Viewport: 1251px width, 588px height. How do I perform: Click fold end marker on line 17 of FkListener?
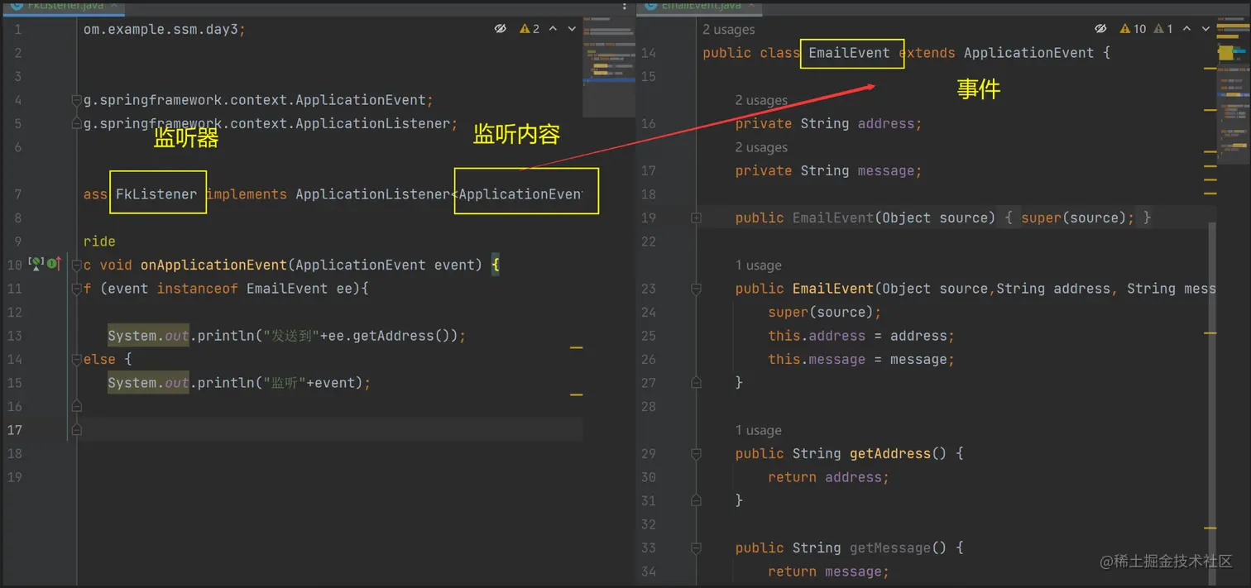tap(76, 430)
